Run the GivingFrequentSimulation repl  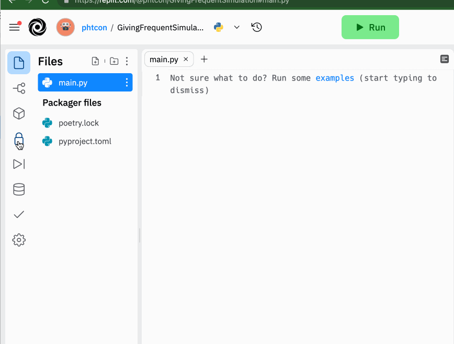pyautogui.click(x=370, y=27)
